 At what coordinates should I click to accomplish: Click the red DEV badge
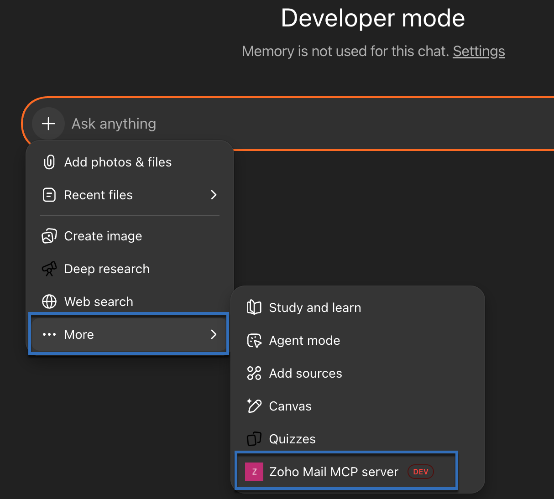[x=420, y=472]
